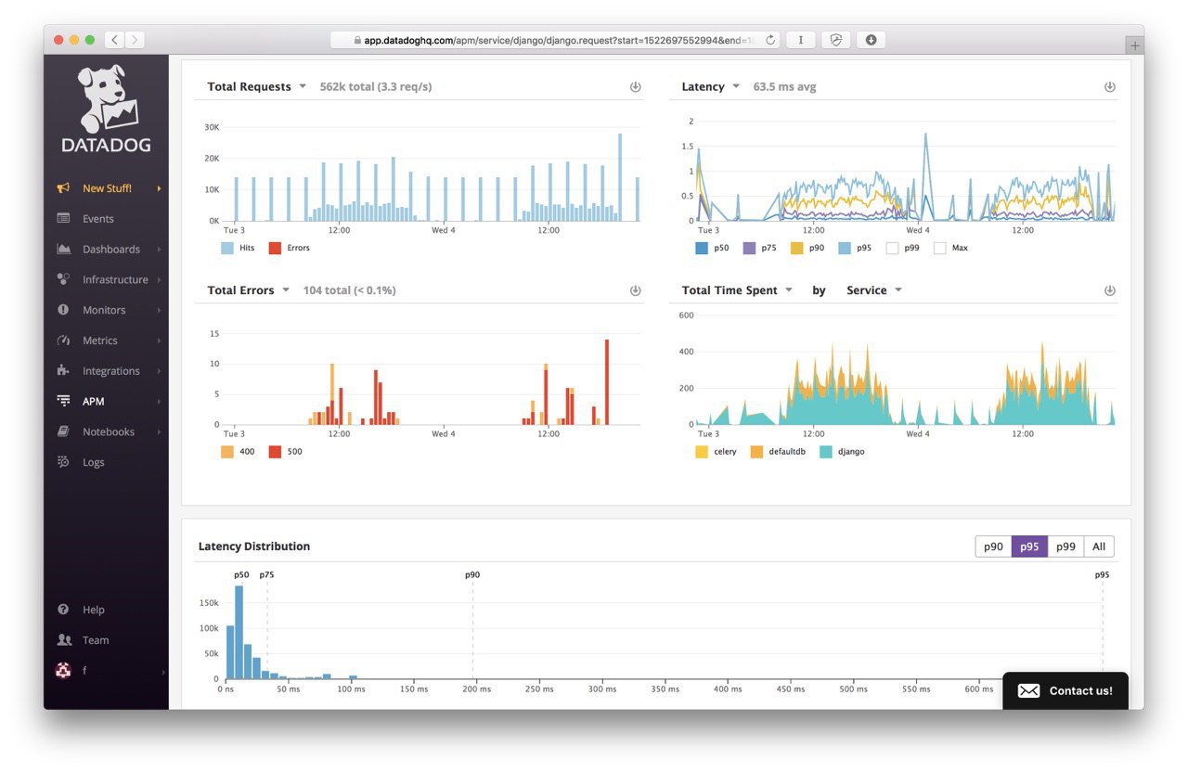Click the Infrastructure sidebar icon
1188x772 pixels.
(63, 279)
